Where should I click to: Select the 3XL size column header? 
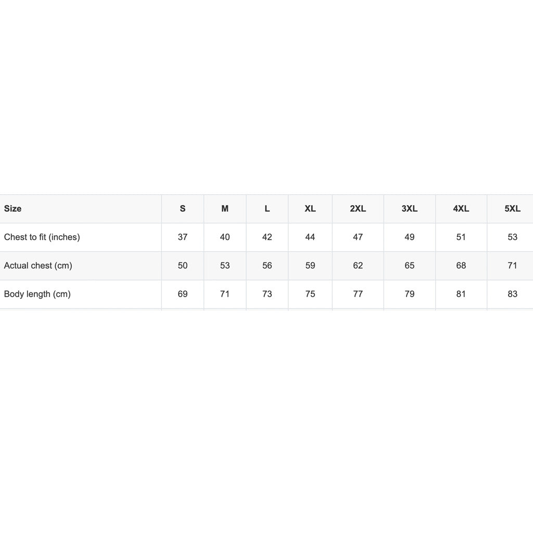[x=410, y=209]
